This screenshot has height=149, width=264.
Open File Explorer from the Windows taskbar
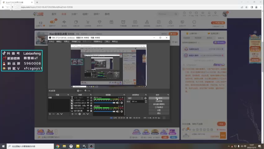coord(64,146)
